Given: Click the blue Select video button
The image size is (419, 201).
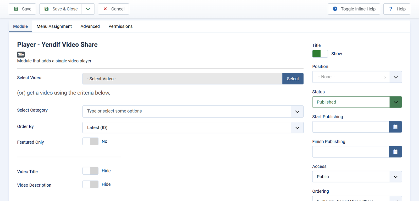Looking at the screenshot, I should [x=293, y=79].
